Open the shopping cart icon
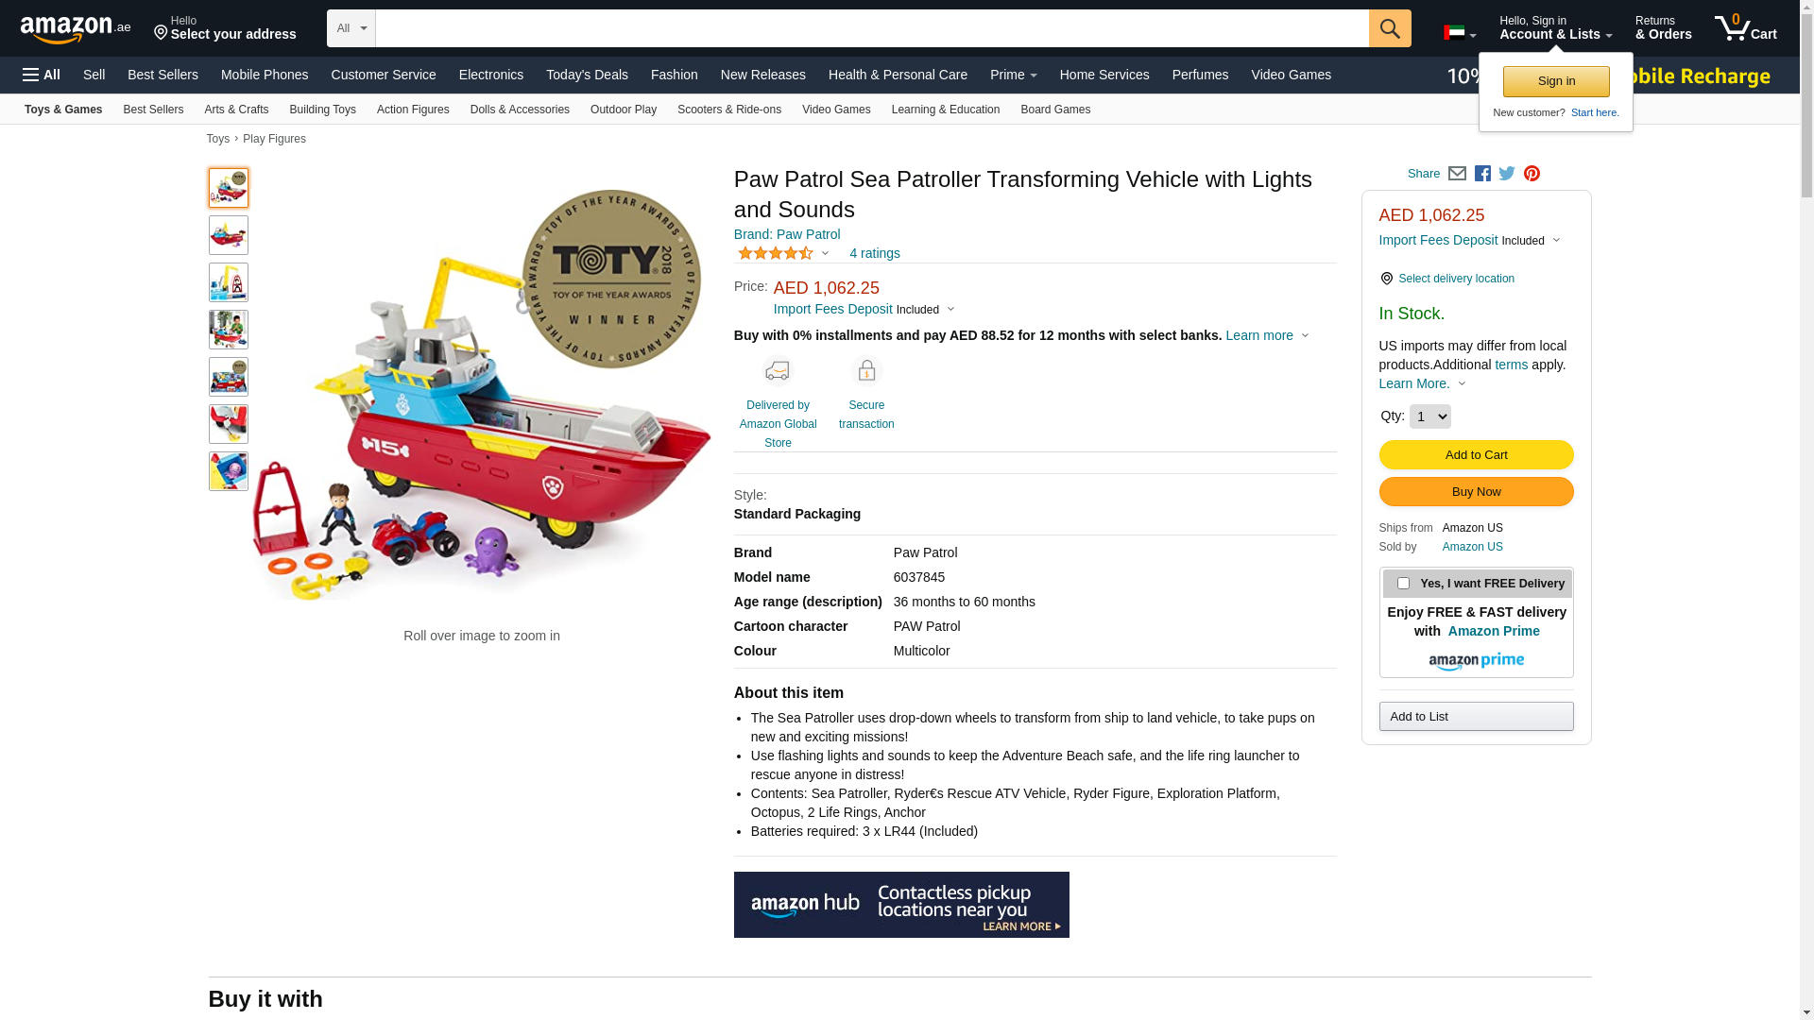Screen dimensions: 1814x1020 [x=1745, y=28]
